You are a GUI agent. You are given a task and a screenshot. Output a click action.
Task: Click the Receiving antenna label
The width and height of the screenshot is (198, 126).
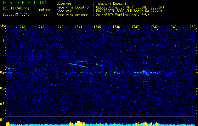tap(72, 15)
